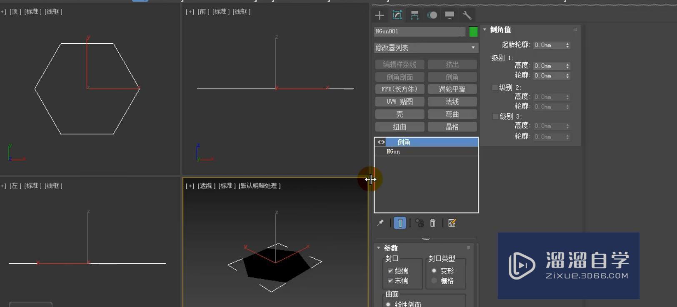Image resolution: width=677 pixels, height=307 pixels.
Task: Open [+] menu of front viewport
Action: coord(190,12)
